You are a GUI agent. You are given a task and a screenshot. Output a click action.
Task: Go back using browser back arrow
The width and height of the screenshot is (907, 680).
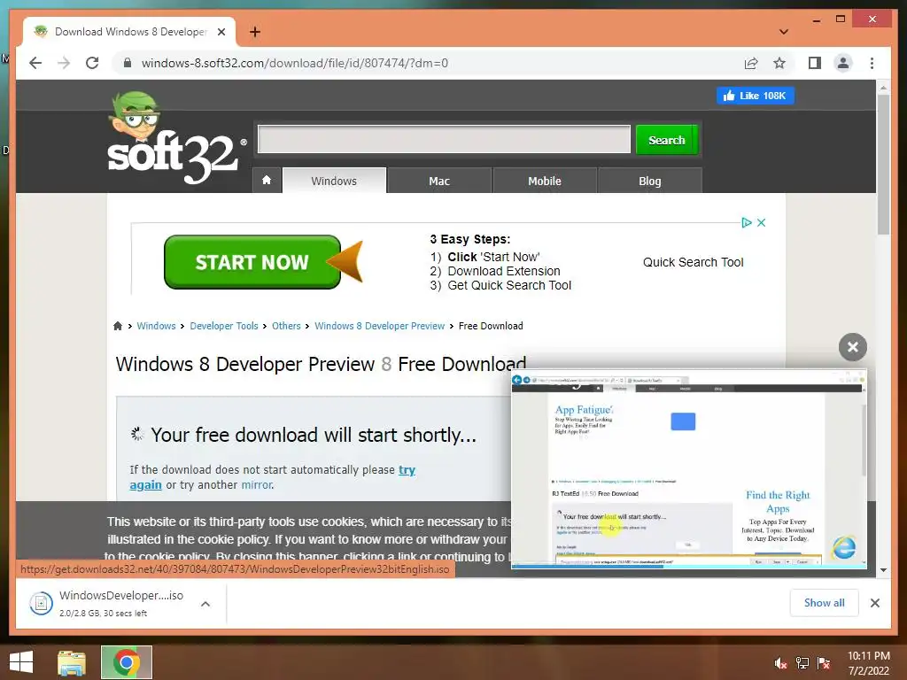click(x=35, y=63)
